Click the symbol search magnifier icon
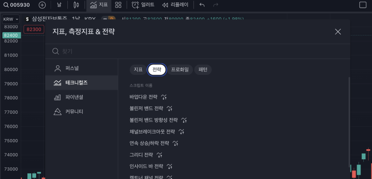 (x=6, y=5)
